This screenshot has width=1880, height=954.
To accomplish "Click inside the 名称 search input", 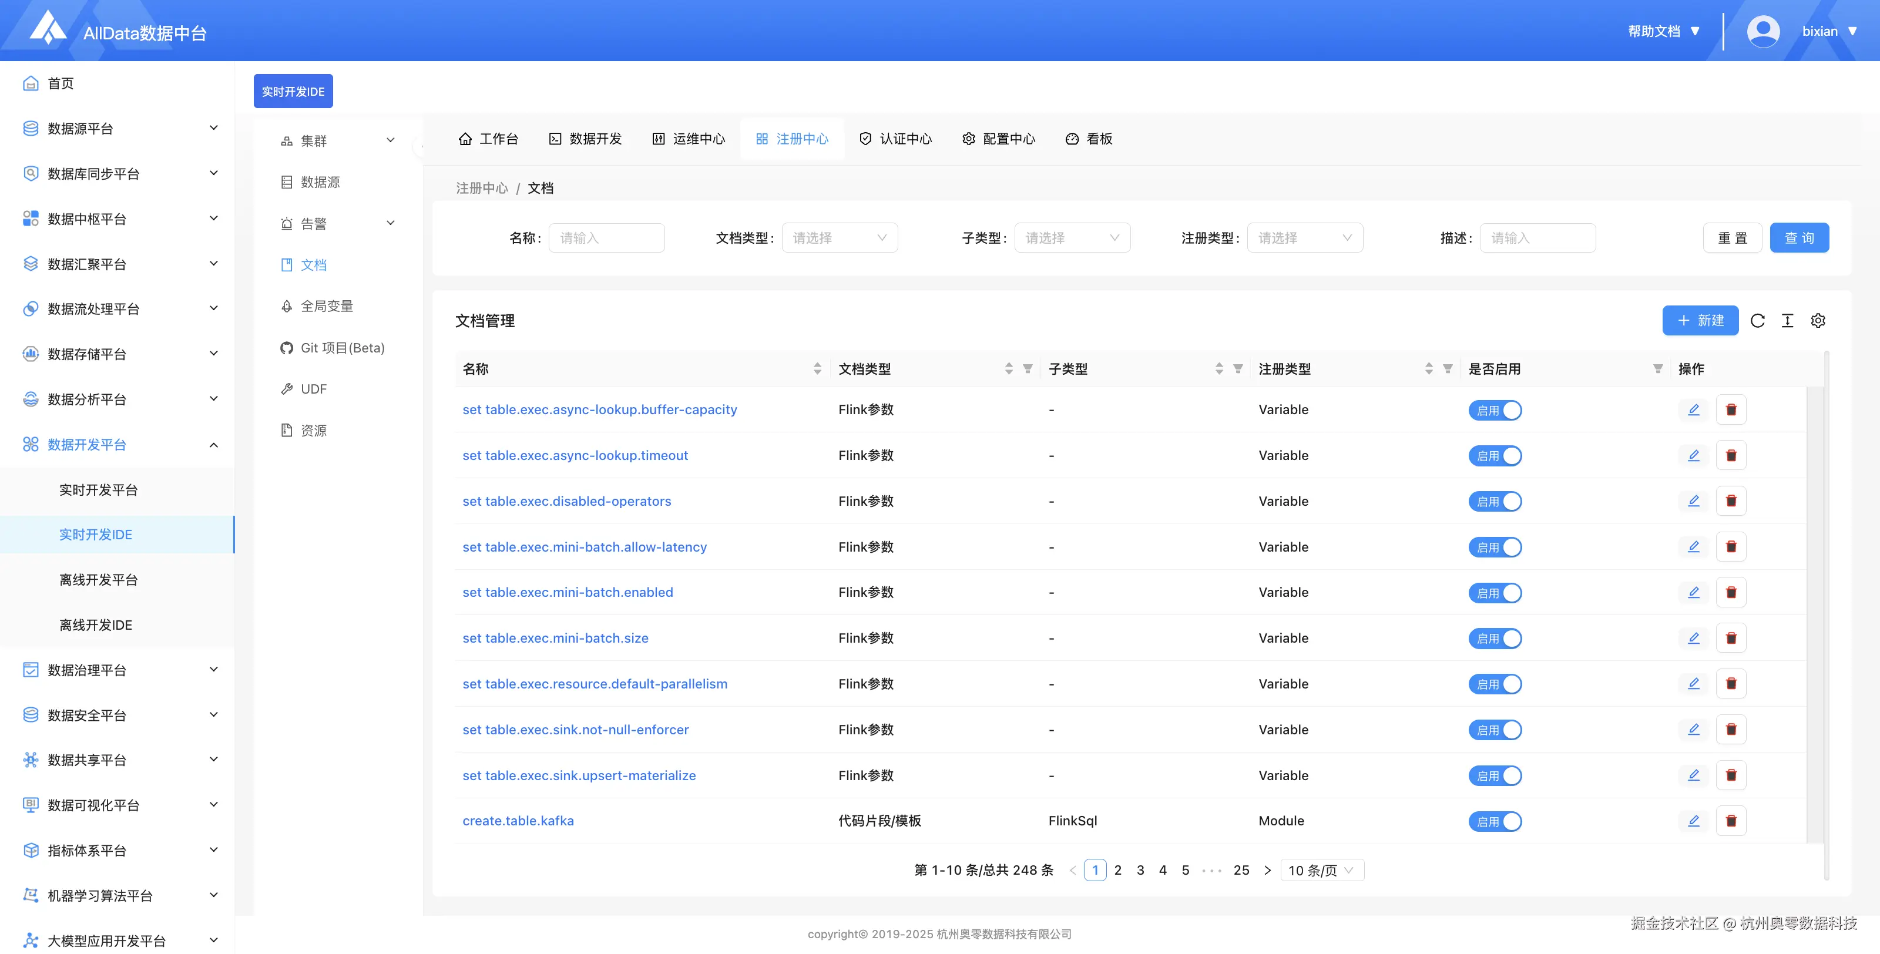I will pos(606,237).
